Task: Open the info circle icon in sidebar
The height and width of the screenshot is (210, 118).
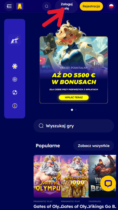Action: tap(15, 106)
